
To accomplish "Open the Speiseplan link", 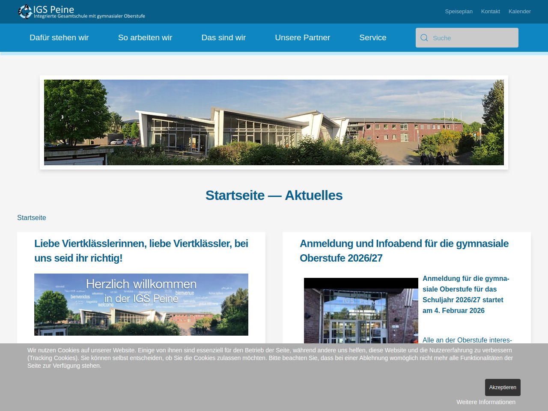I will [459, 12].
